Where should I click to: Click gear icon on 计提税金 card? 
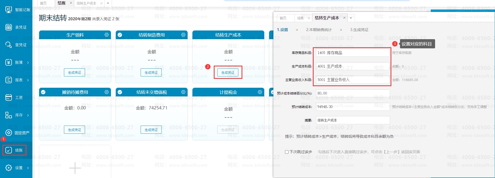point(260,92)
